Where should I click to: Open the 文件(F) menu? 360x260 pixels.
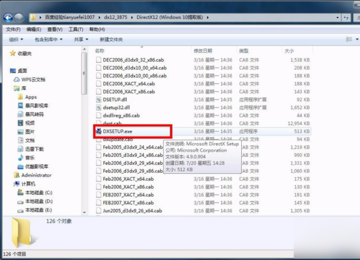[12, 29]
